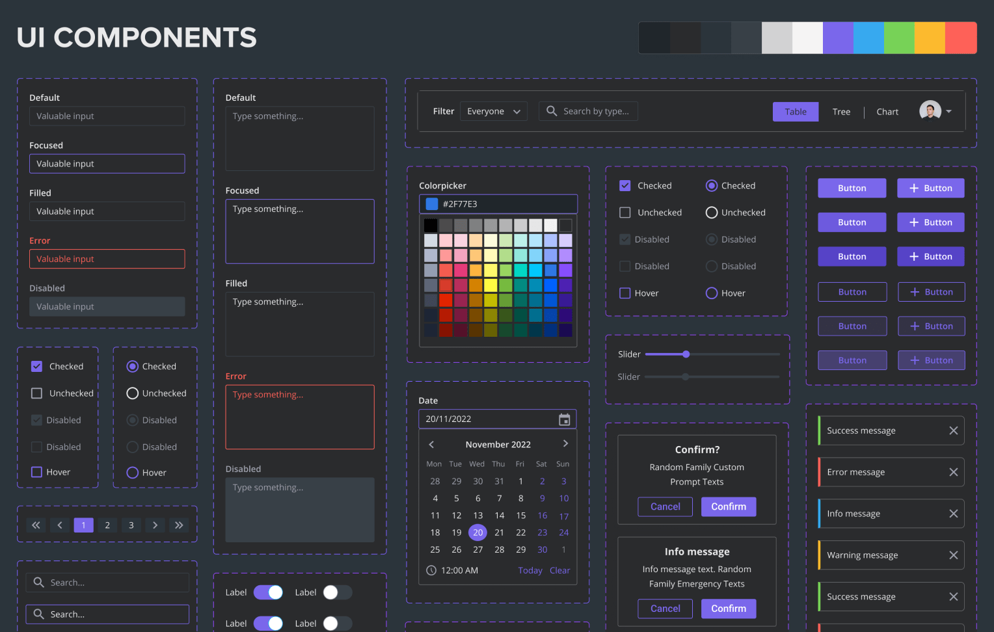The height and width of the screenshot is (632, 994).
Task: Dismiss the Error message notification
Action: click(x=954, y=472)
